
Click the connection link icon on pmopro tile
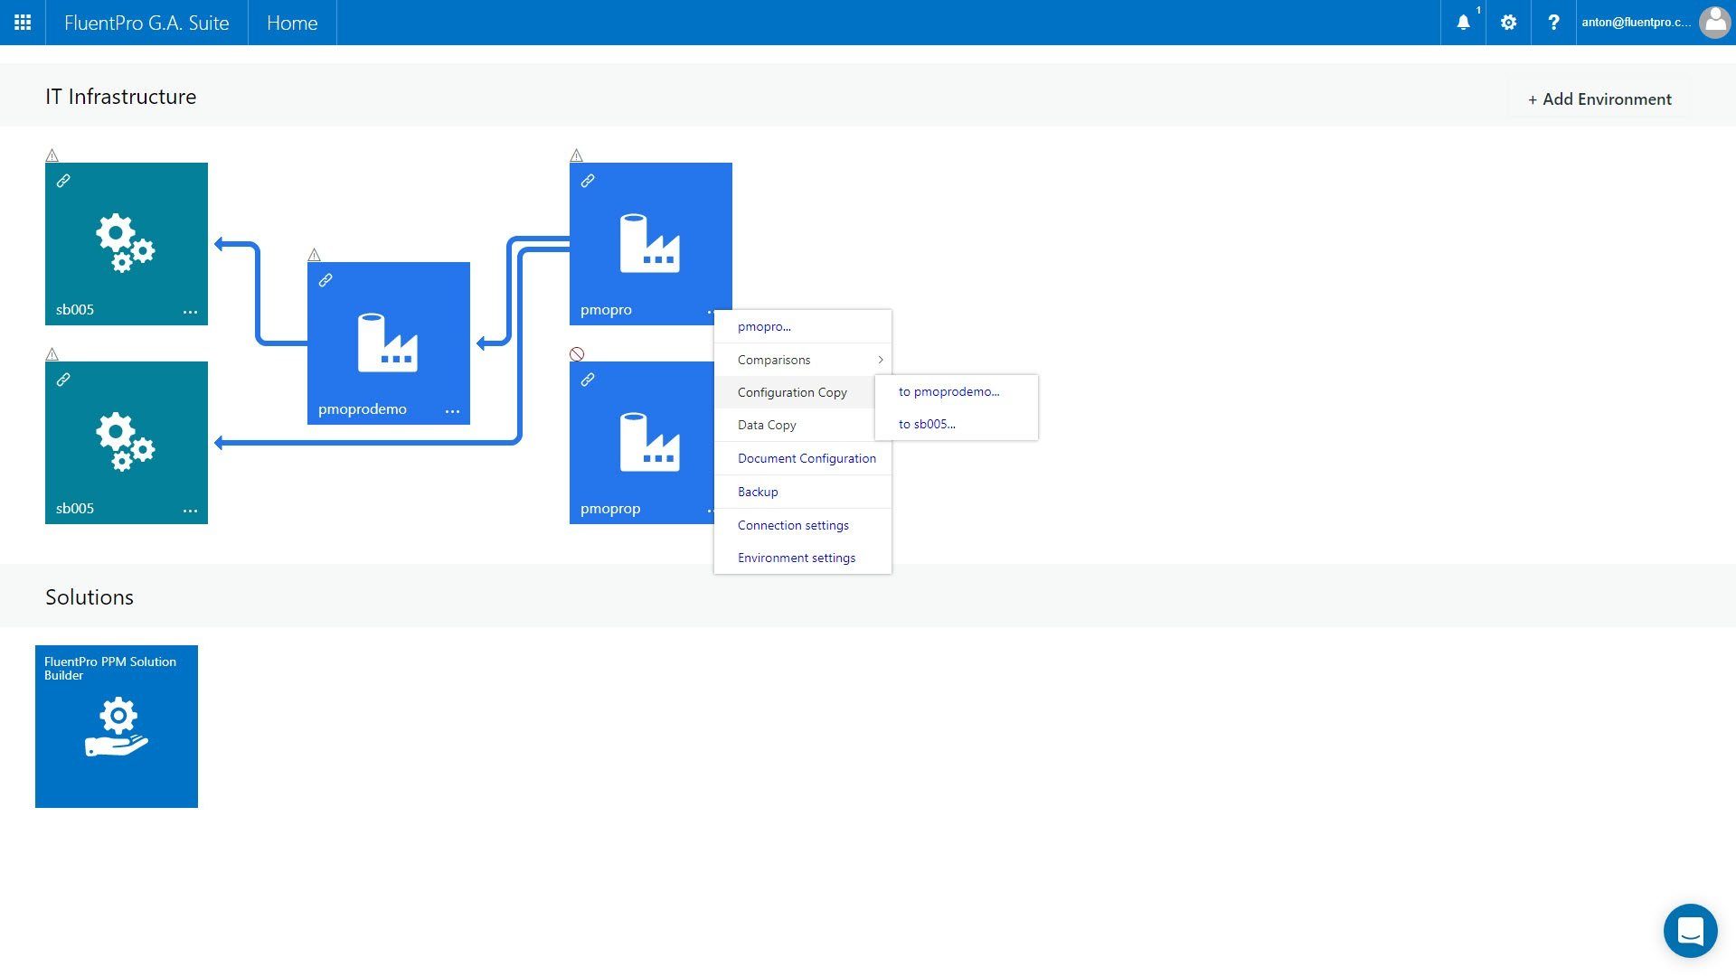point(588,180)
